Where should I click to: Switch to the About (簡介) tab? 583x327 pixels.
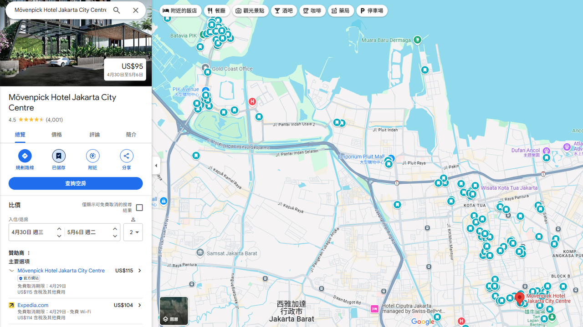coord(131,135)
